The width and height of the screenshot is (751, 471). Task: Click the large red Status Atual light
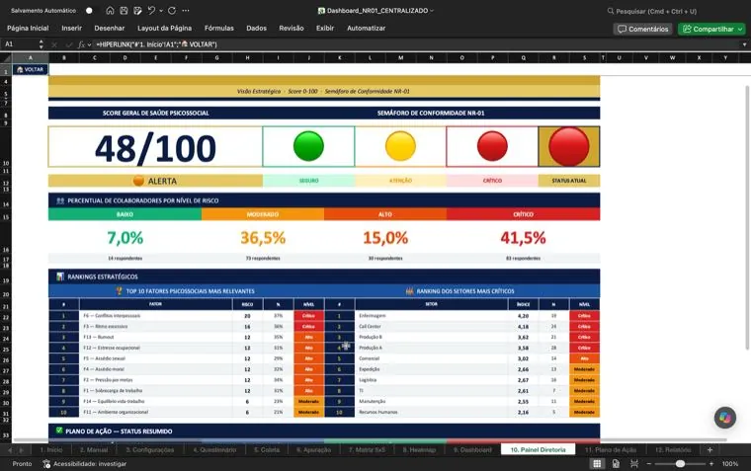[569, 146]
